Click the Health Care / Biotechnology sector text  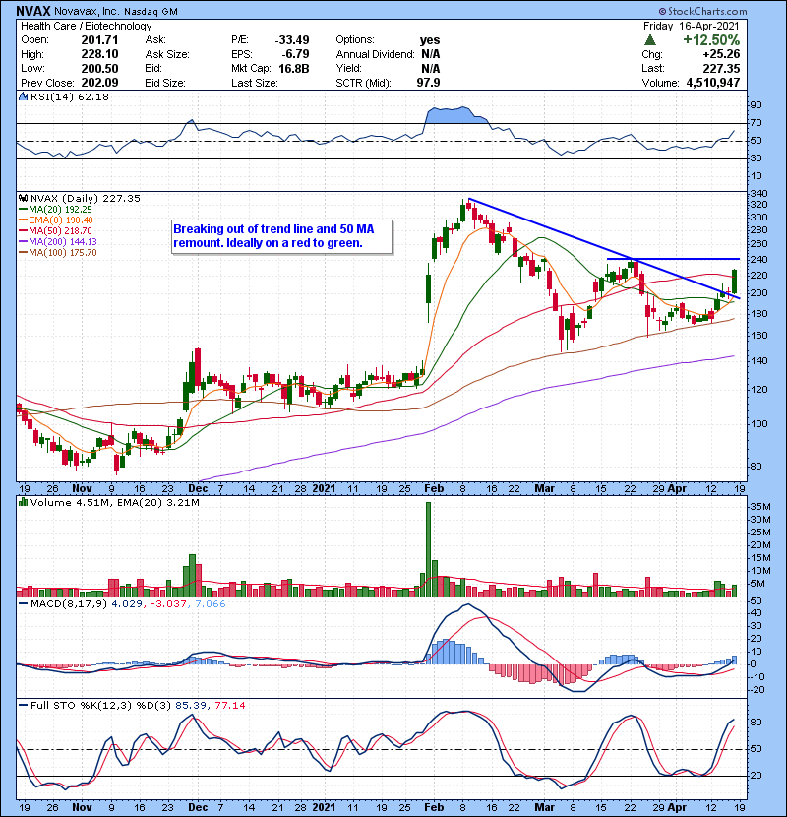coord(86,26)
